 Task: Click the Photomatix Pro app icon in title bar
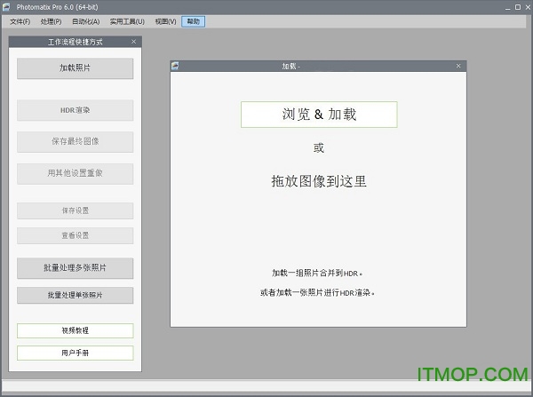[x=7, y=7]
